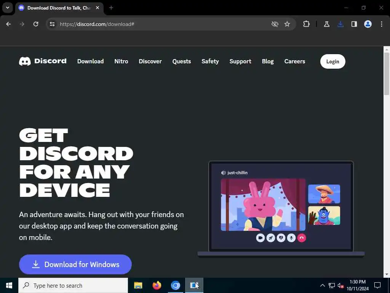Click the red hang-up icon in the illustration
The height and width of the screenshot is (293, 390).
(302, 238)
